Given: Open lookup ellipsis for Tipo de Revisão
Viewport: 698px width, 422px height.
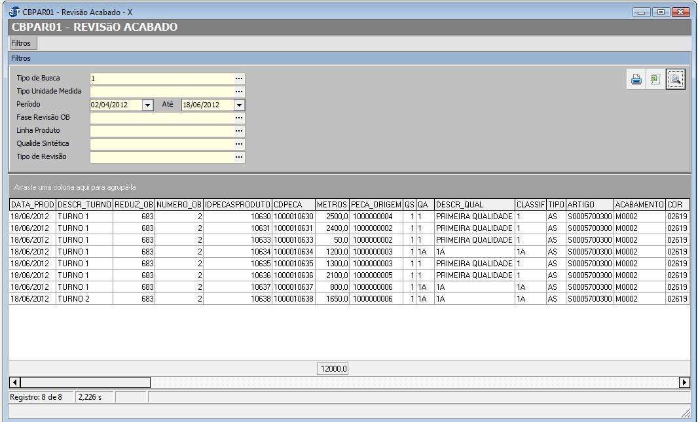Looking at the screenshot, I should click(239, 157).
